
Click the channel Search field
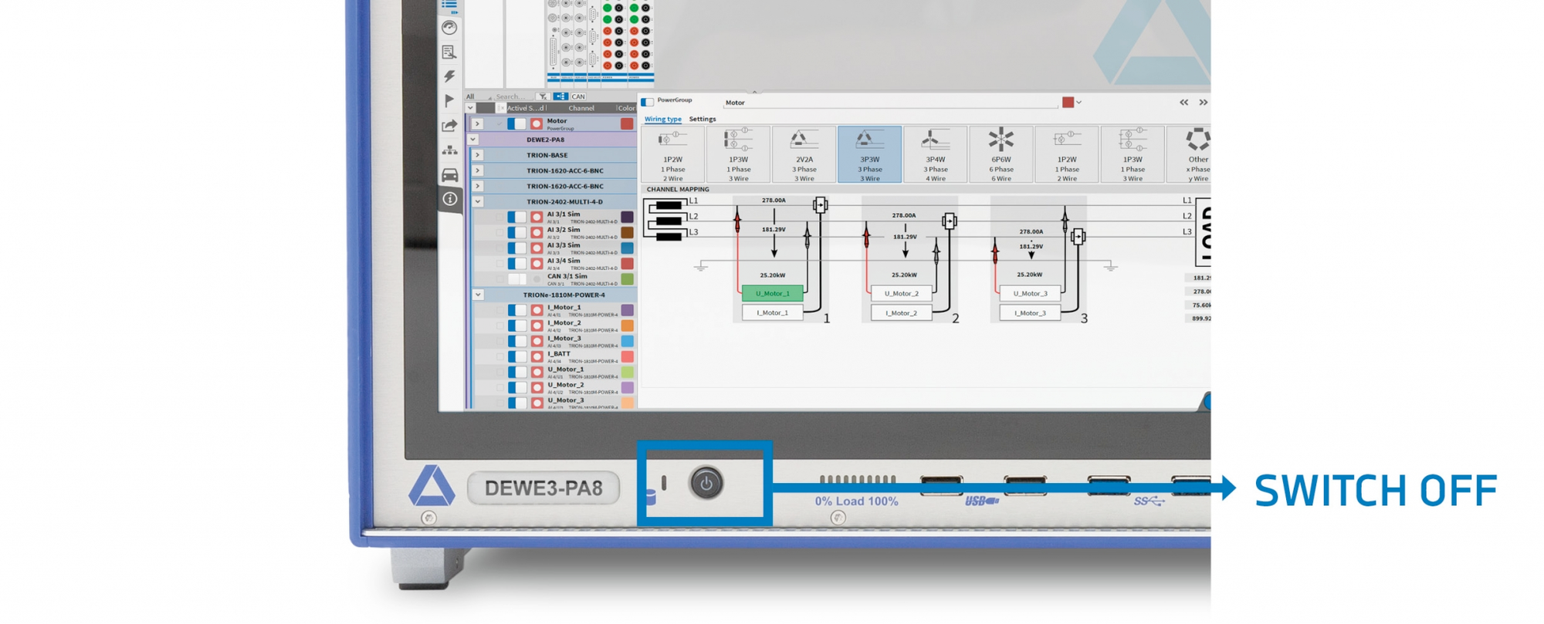coord(513,96)
